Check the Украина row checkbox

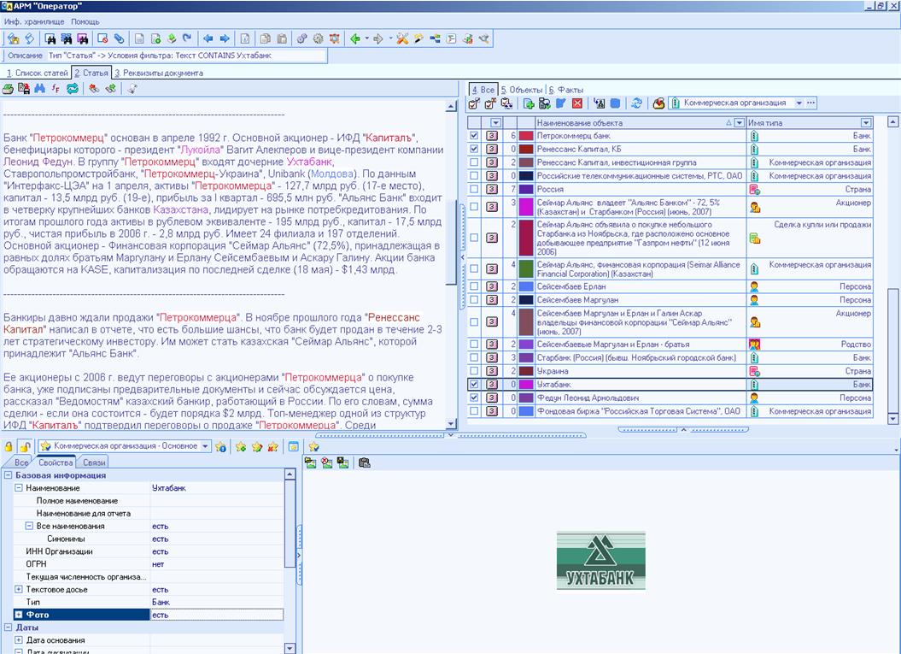point(474,371)
